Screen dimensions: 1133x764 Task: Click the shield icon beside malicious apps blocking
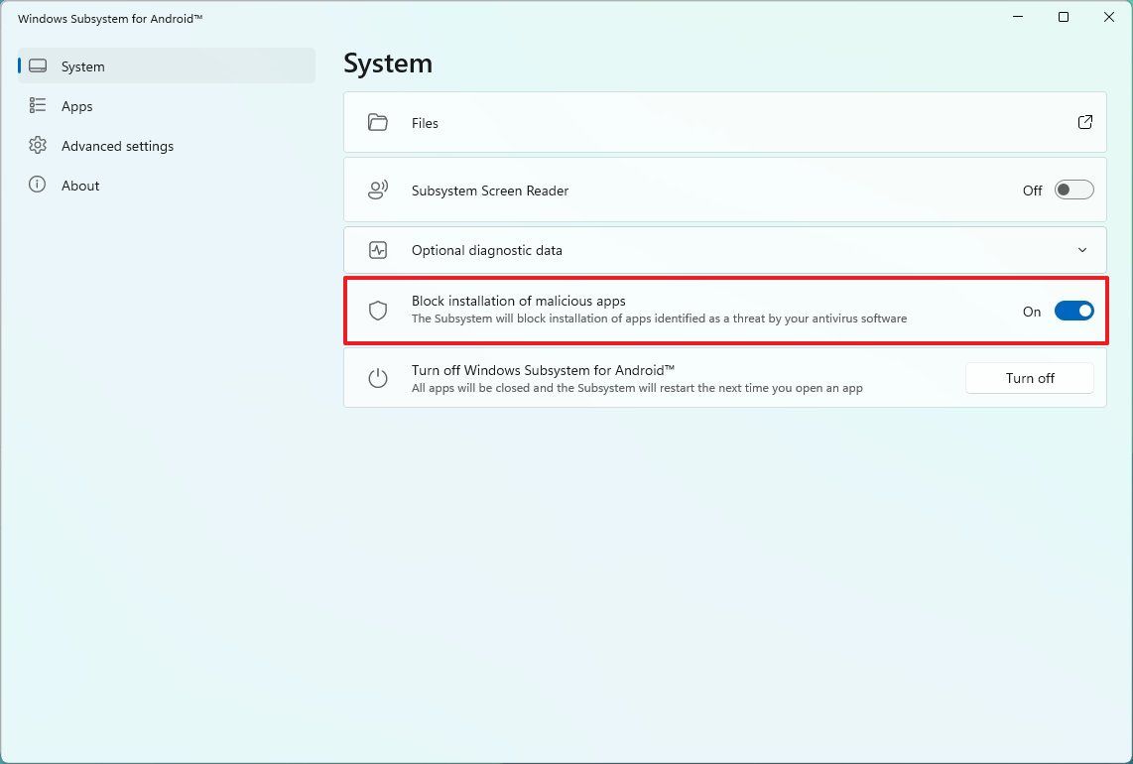coord(378,310)
